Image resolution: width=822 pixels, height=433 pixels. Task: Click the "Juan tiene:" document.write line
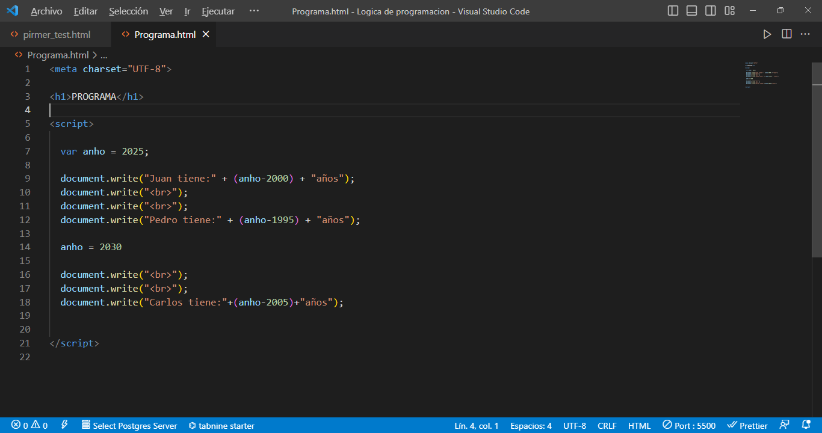pos(208,179)
